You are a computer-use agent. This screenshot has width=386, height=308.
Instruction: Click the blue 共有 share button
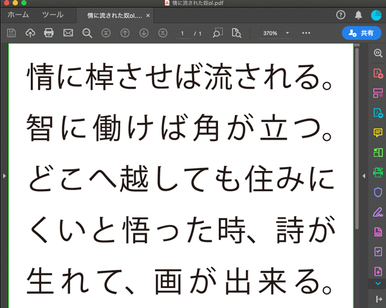pos(362,33)
